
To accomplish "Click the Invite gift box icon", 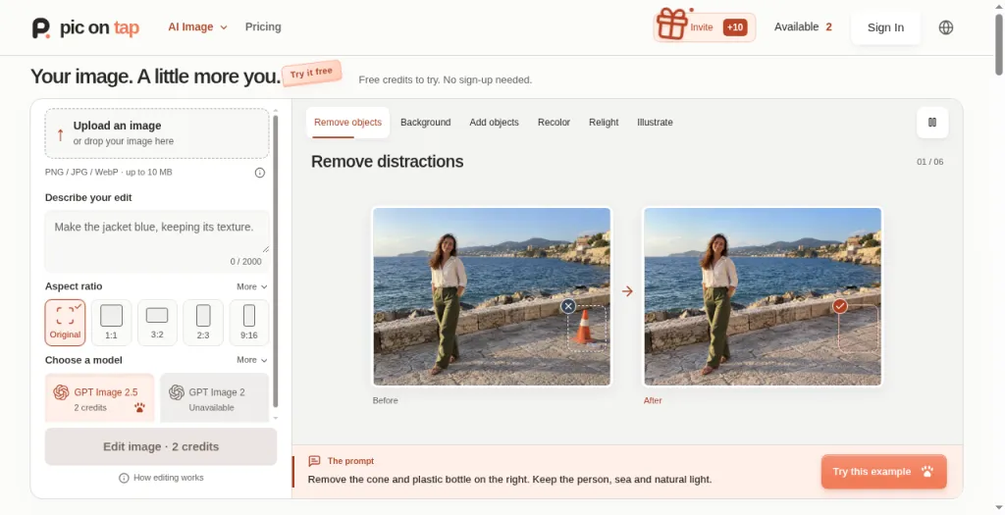I will (671, 25).
